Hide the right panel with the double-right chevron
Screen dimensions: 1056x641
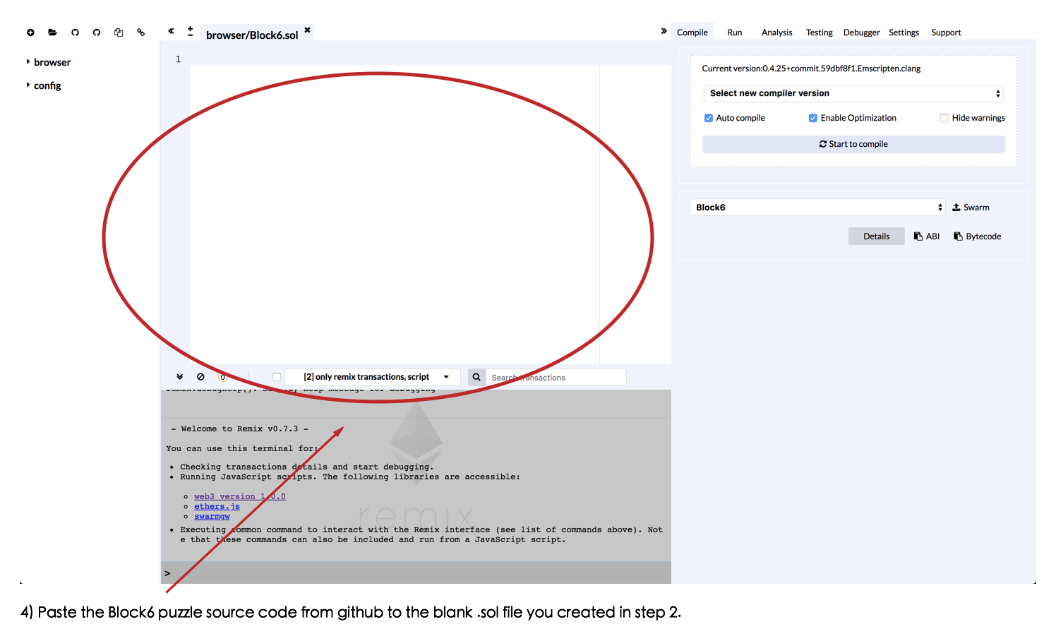664,31
